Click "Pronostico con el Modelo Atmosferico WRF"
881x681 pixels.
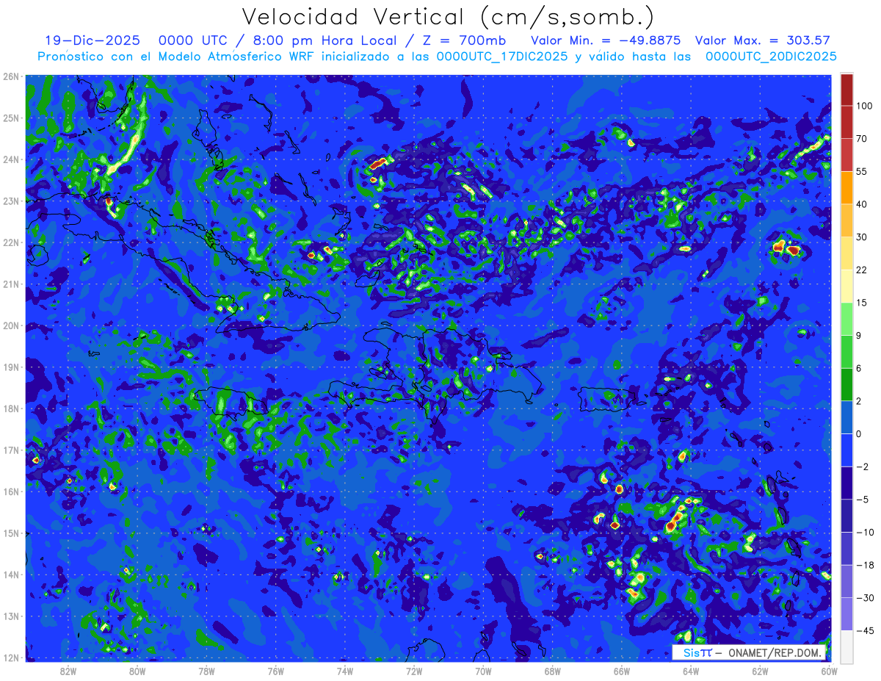pos(175,57)
